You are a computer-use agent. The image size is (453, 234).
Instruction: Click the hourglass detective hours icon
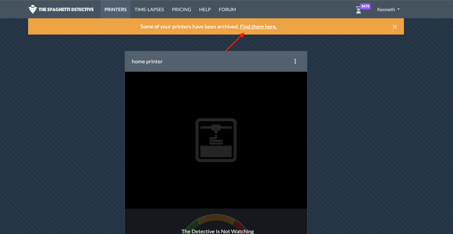click(x=359, y=10)
